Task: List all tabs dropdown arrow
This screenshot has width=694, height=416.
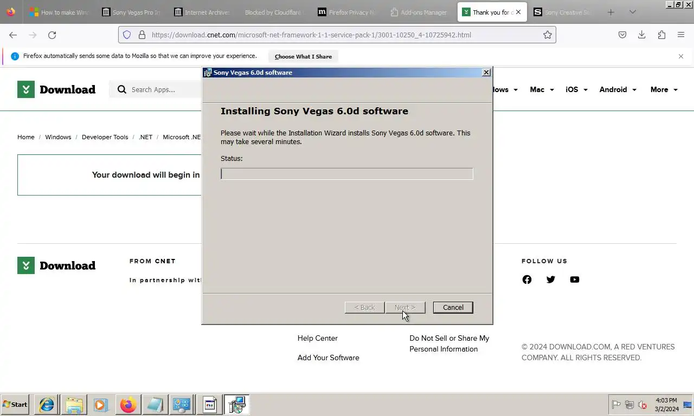Action: coord(632,12)
